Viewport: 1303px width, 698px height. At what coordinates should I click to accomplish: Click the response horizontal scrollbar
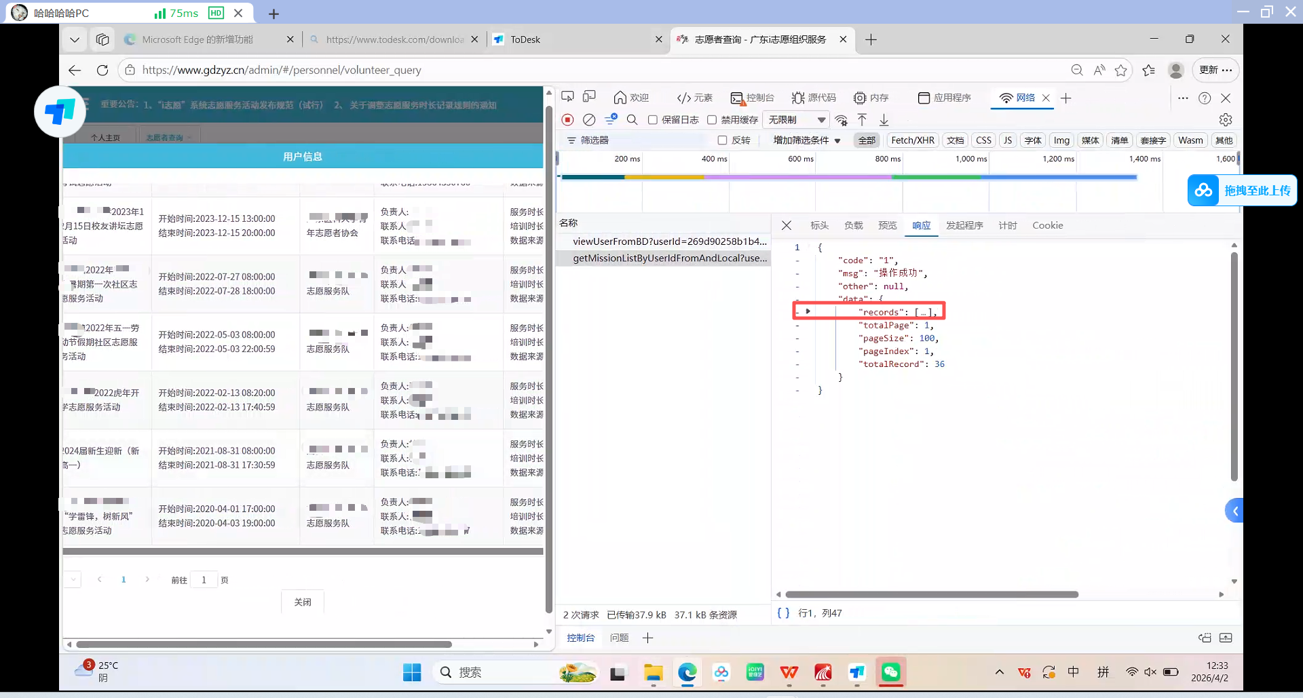pos(932,594)
